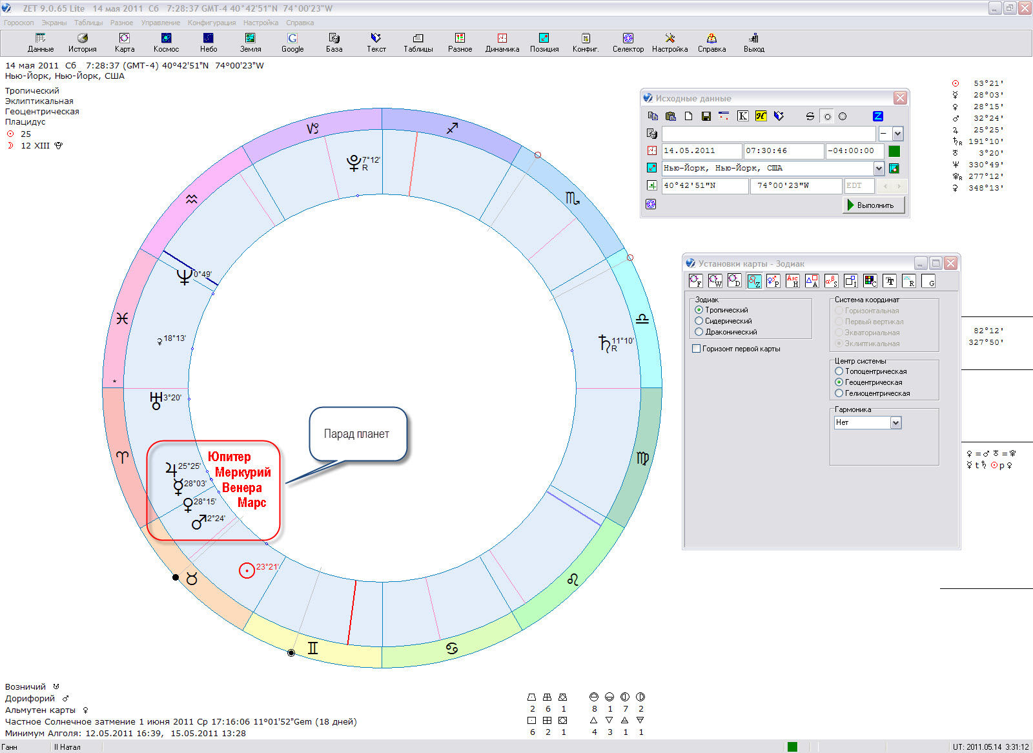Enable Горизонт первой карты checkbox

pyautogui.click(x=696, y=349)
